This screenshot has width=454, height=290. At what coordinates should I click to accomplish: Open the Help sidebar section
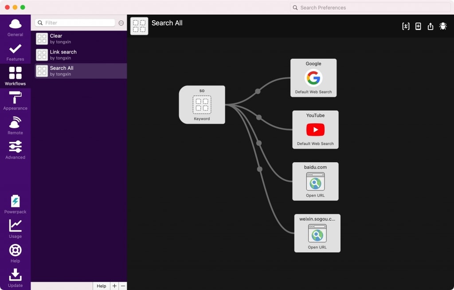tap(15, 253)
